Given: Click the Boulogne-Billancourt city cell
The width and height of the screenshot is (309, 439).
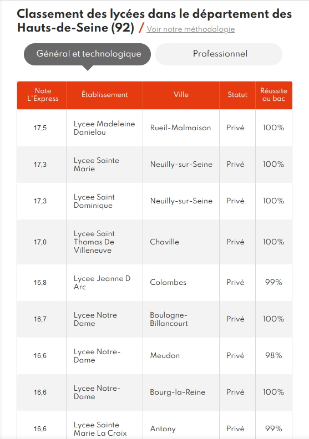Looking at the screenshot, I should [x=181, y=319].
